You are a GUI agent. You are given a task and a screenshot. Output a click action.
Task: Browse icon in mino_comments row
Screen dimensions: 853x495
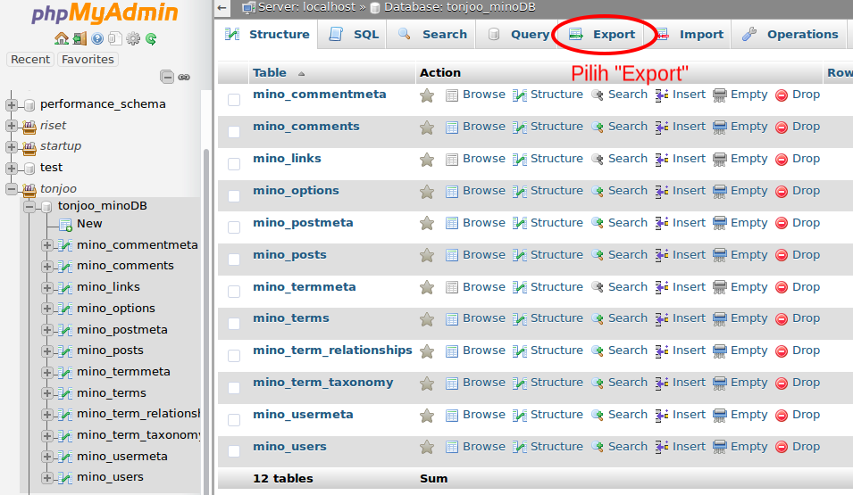[452, 128]
